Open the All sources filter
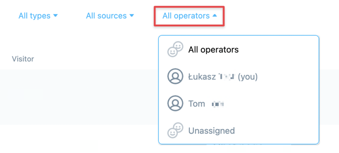339x153 pixels. [x=110, y=16]
